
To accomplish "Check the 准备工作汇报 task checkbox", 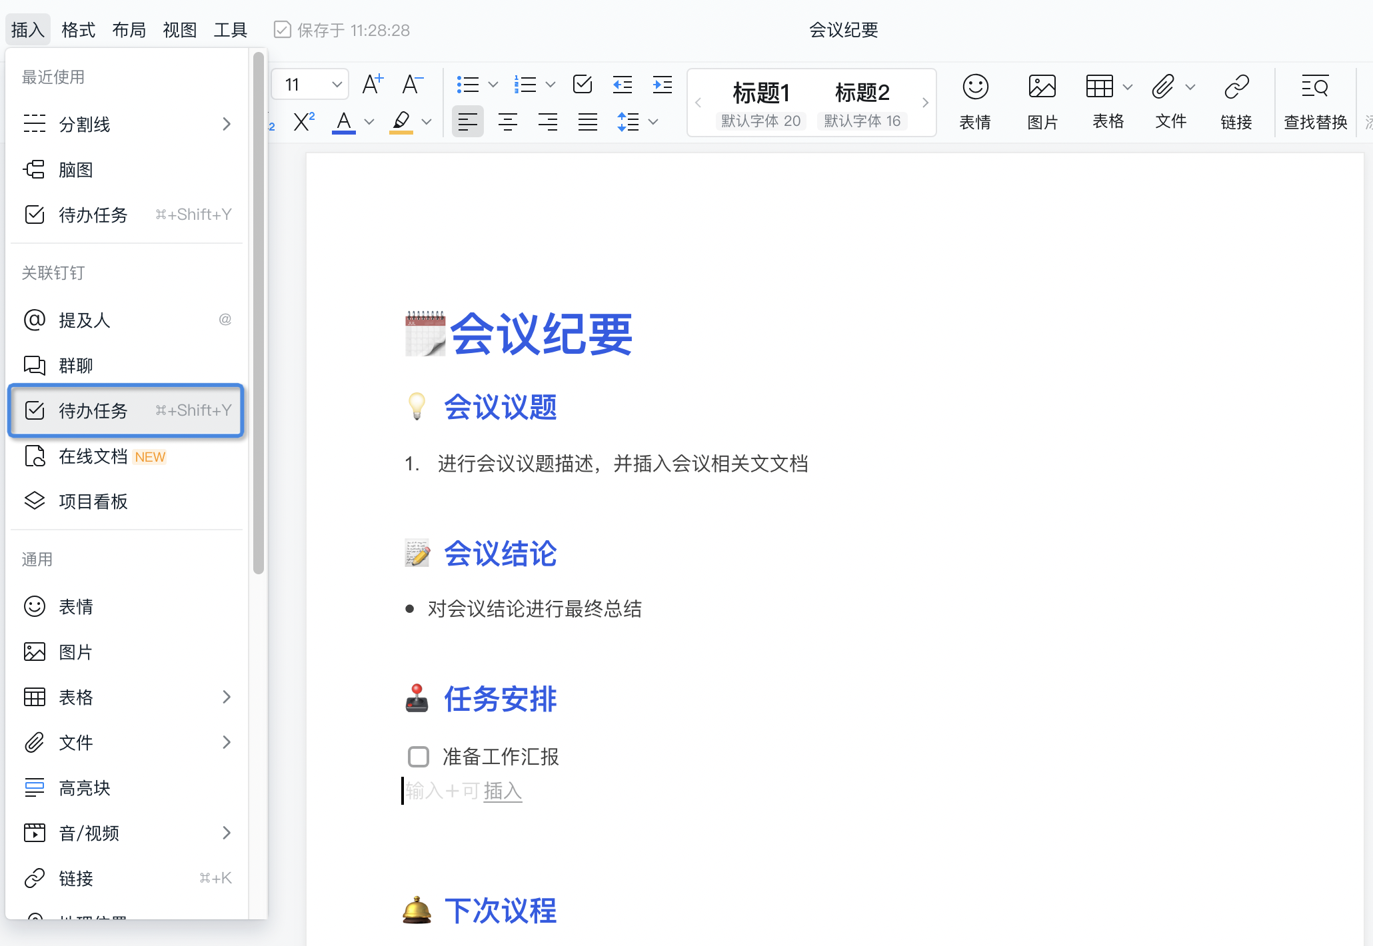I will coord(418,756).
